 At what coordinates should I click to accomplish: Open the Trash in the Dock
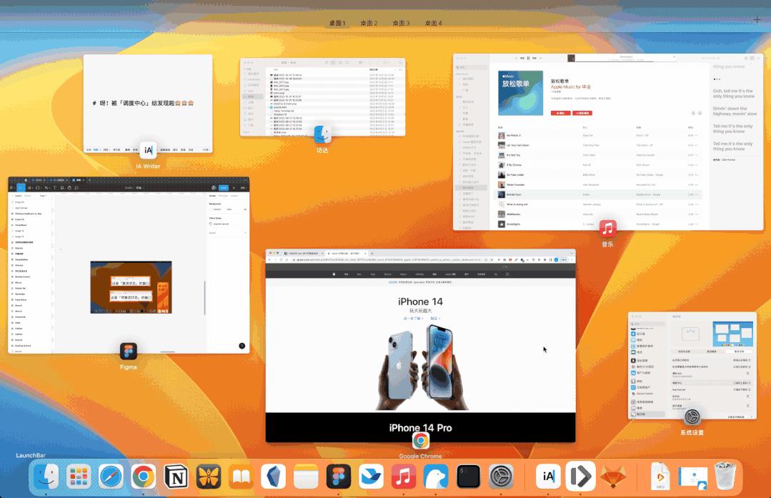pyautogui.click(x=725, y=476)
